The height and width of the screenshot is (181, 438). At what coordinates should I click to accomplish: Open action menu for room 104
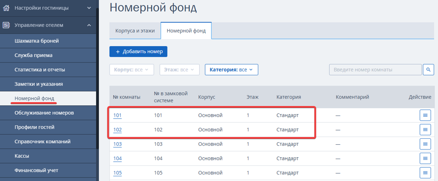425,159
